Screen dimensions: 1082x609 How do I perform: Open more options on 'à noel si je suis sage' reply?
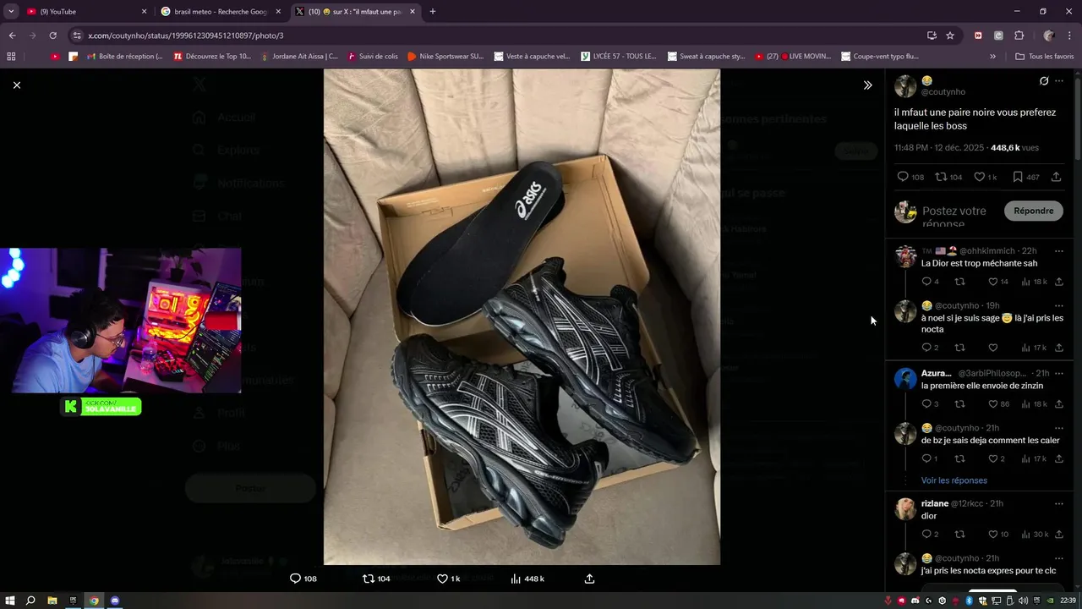click(x=1058, y=305)
